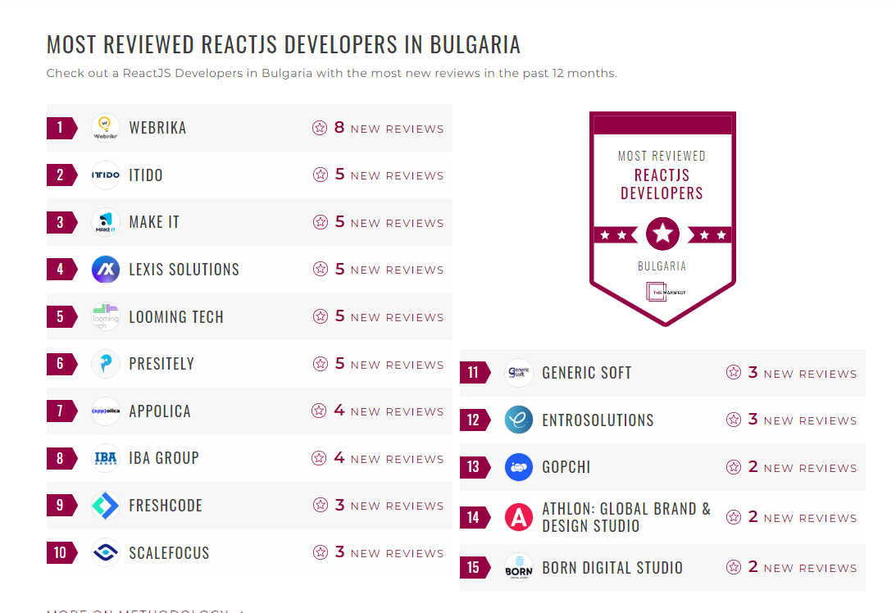Click the star icon beside Webrika's reviews

click(x=318, y=127)
